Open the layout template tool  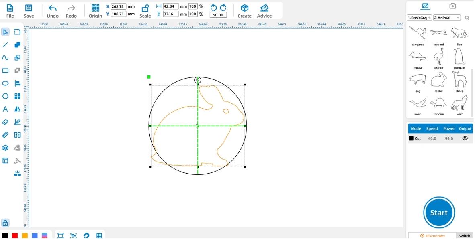click(6, 160)
